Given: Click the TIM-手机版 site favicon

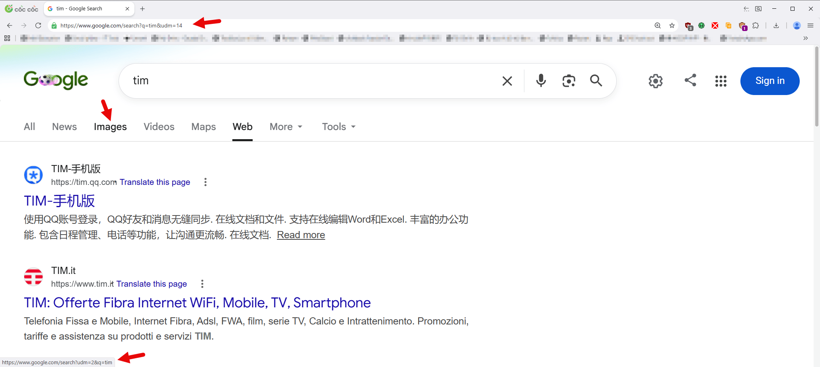Looking at the screenshot, I should pos(33,175).
